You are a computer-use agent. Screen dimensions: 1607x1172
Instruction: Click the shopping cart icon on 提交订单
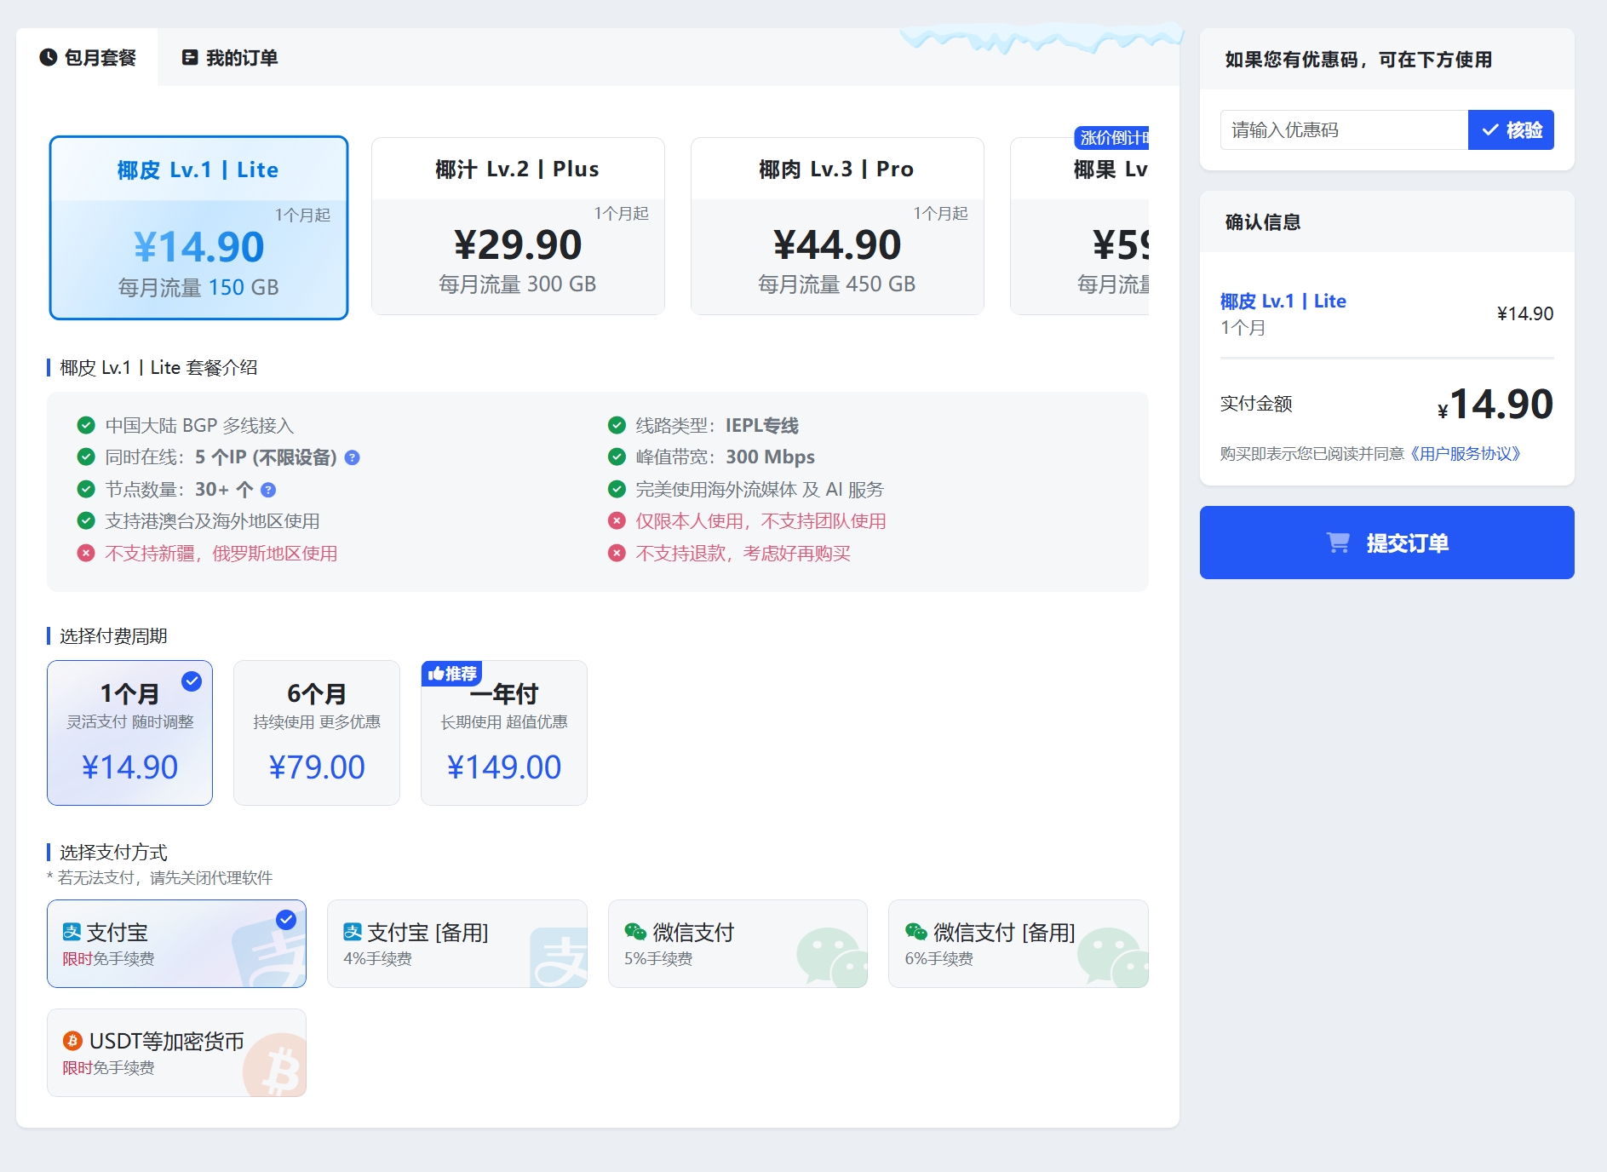pyautogui.click(x=1338, y=543)
